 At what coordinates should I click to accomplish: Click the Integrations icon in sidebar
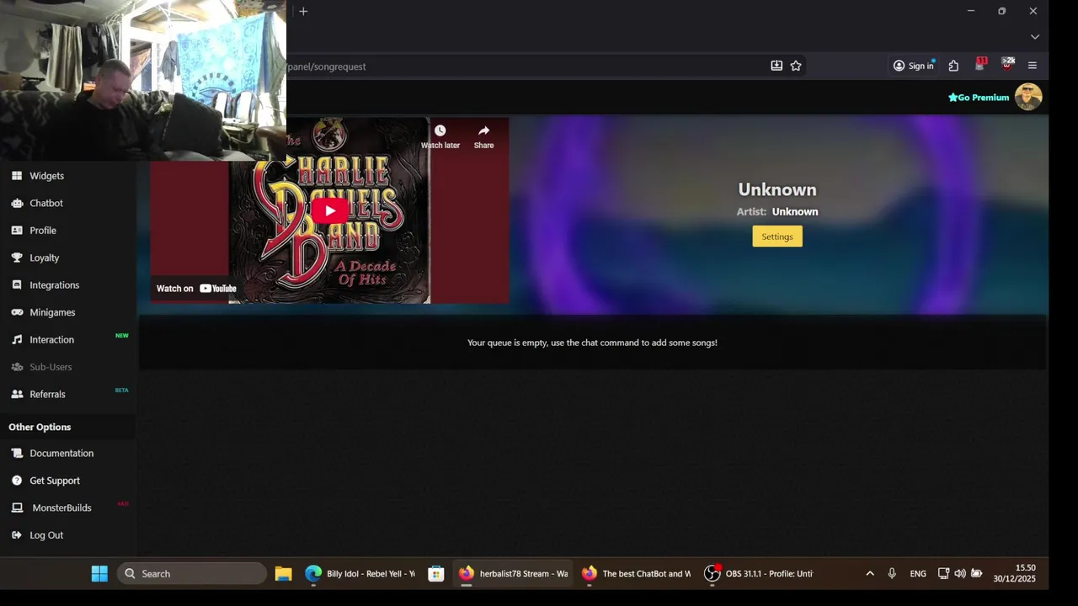point(17,285)
